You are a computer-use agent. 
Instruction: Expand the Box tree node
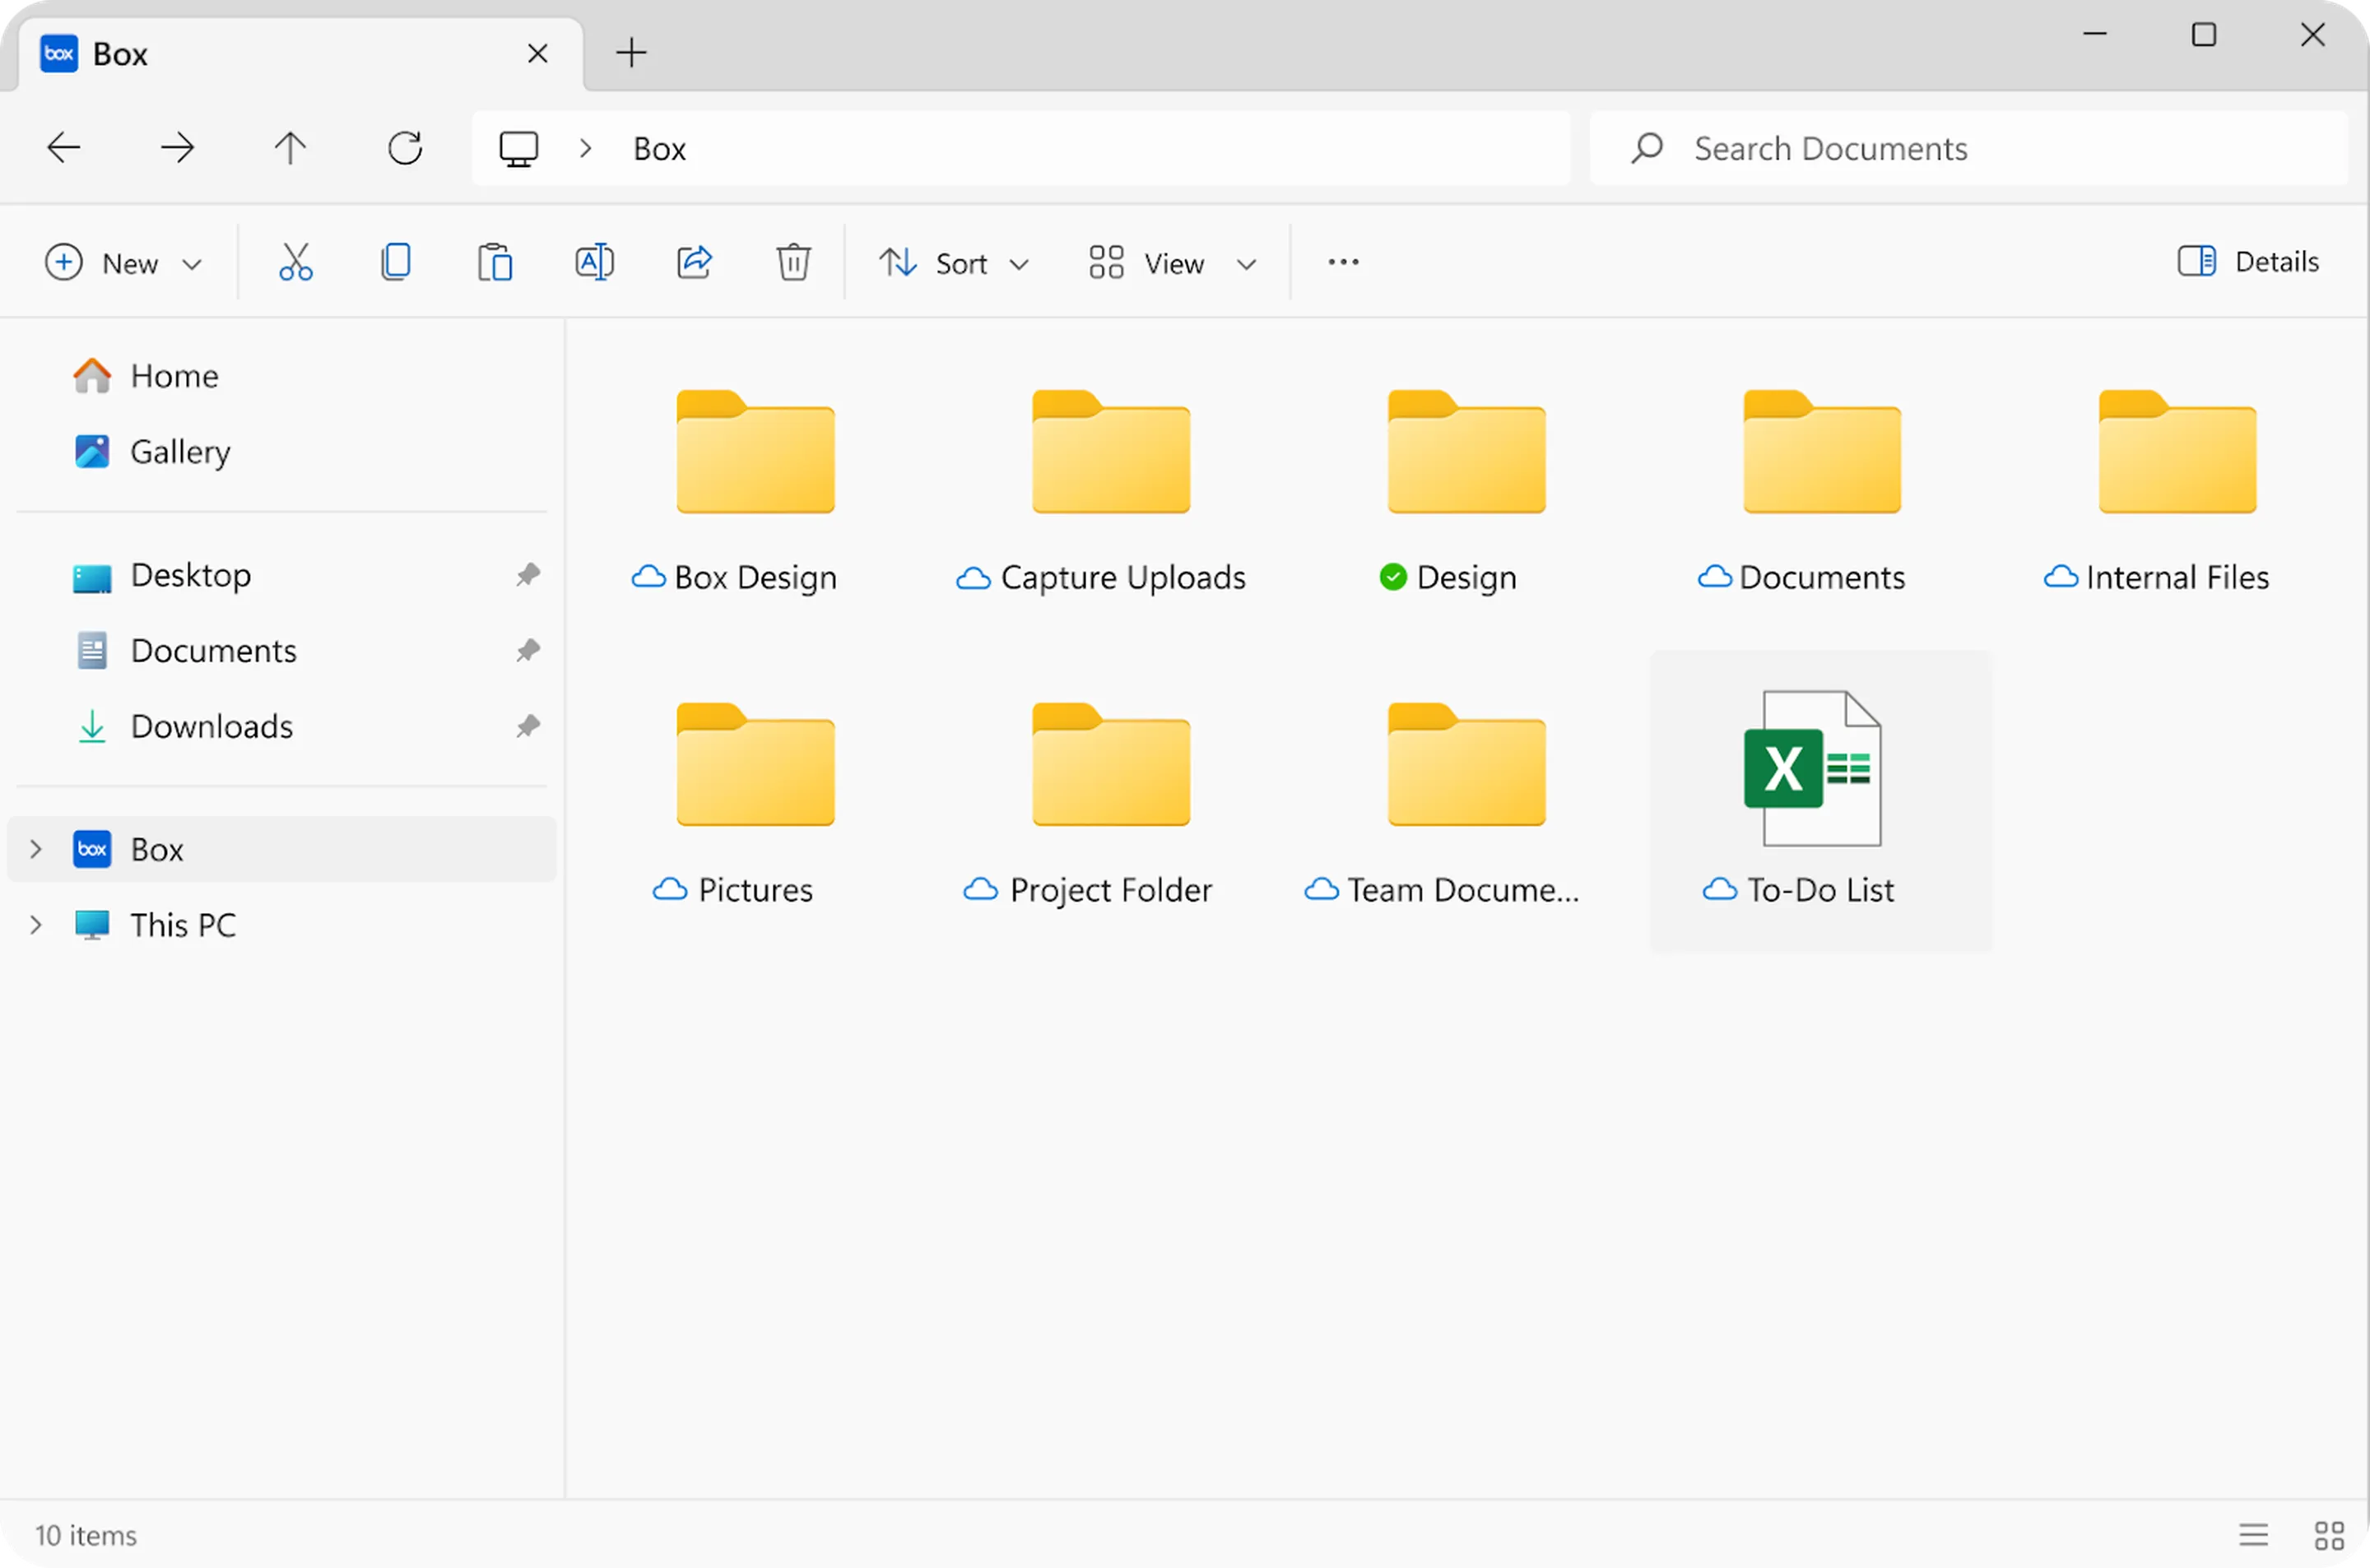point(36,849)
